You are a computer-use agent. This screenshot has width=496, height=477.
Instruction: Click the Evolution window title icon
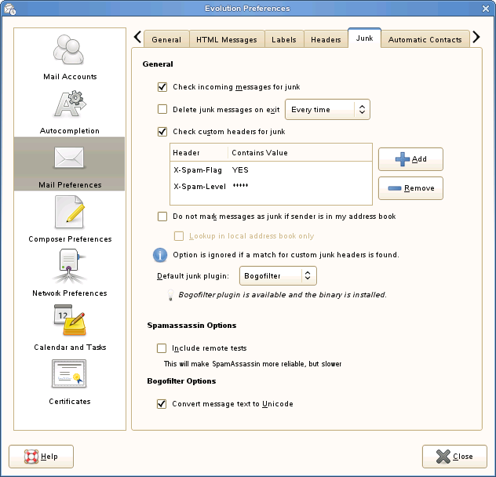9,9
